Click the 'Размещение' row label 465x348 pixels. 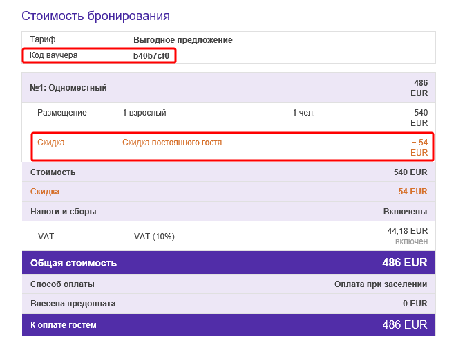click(62, 113)
